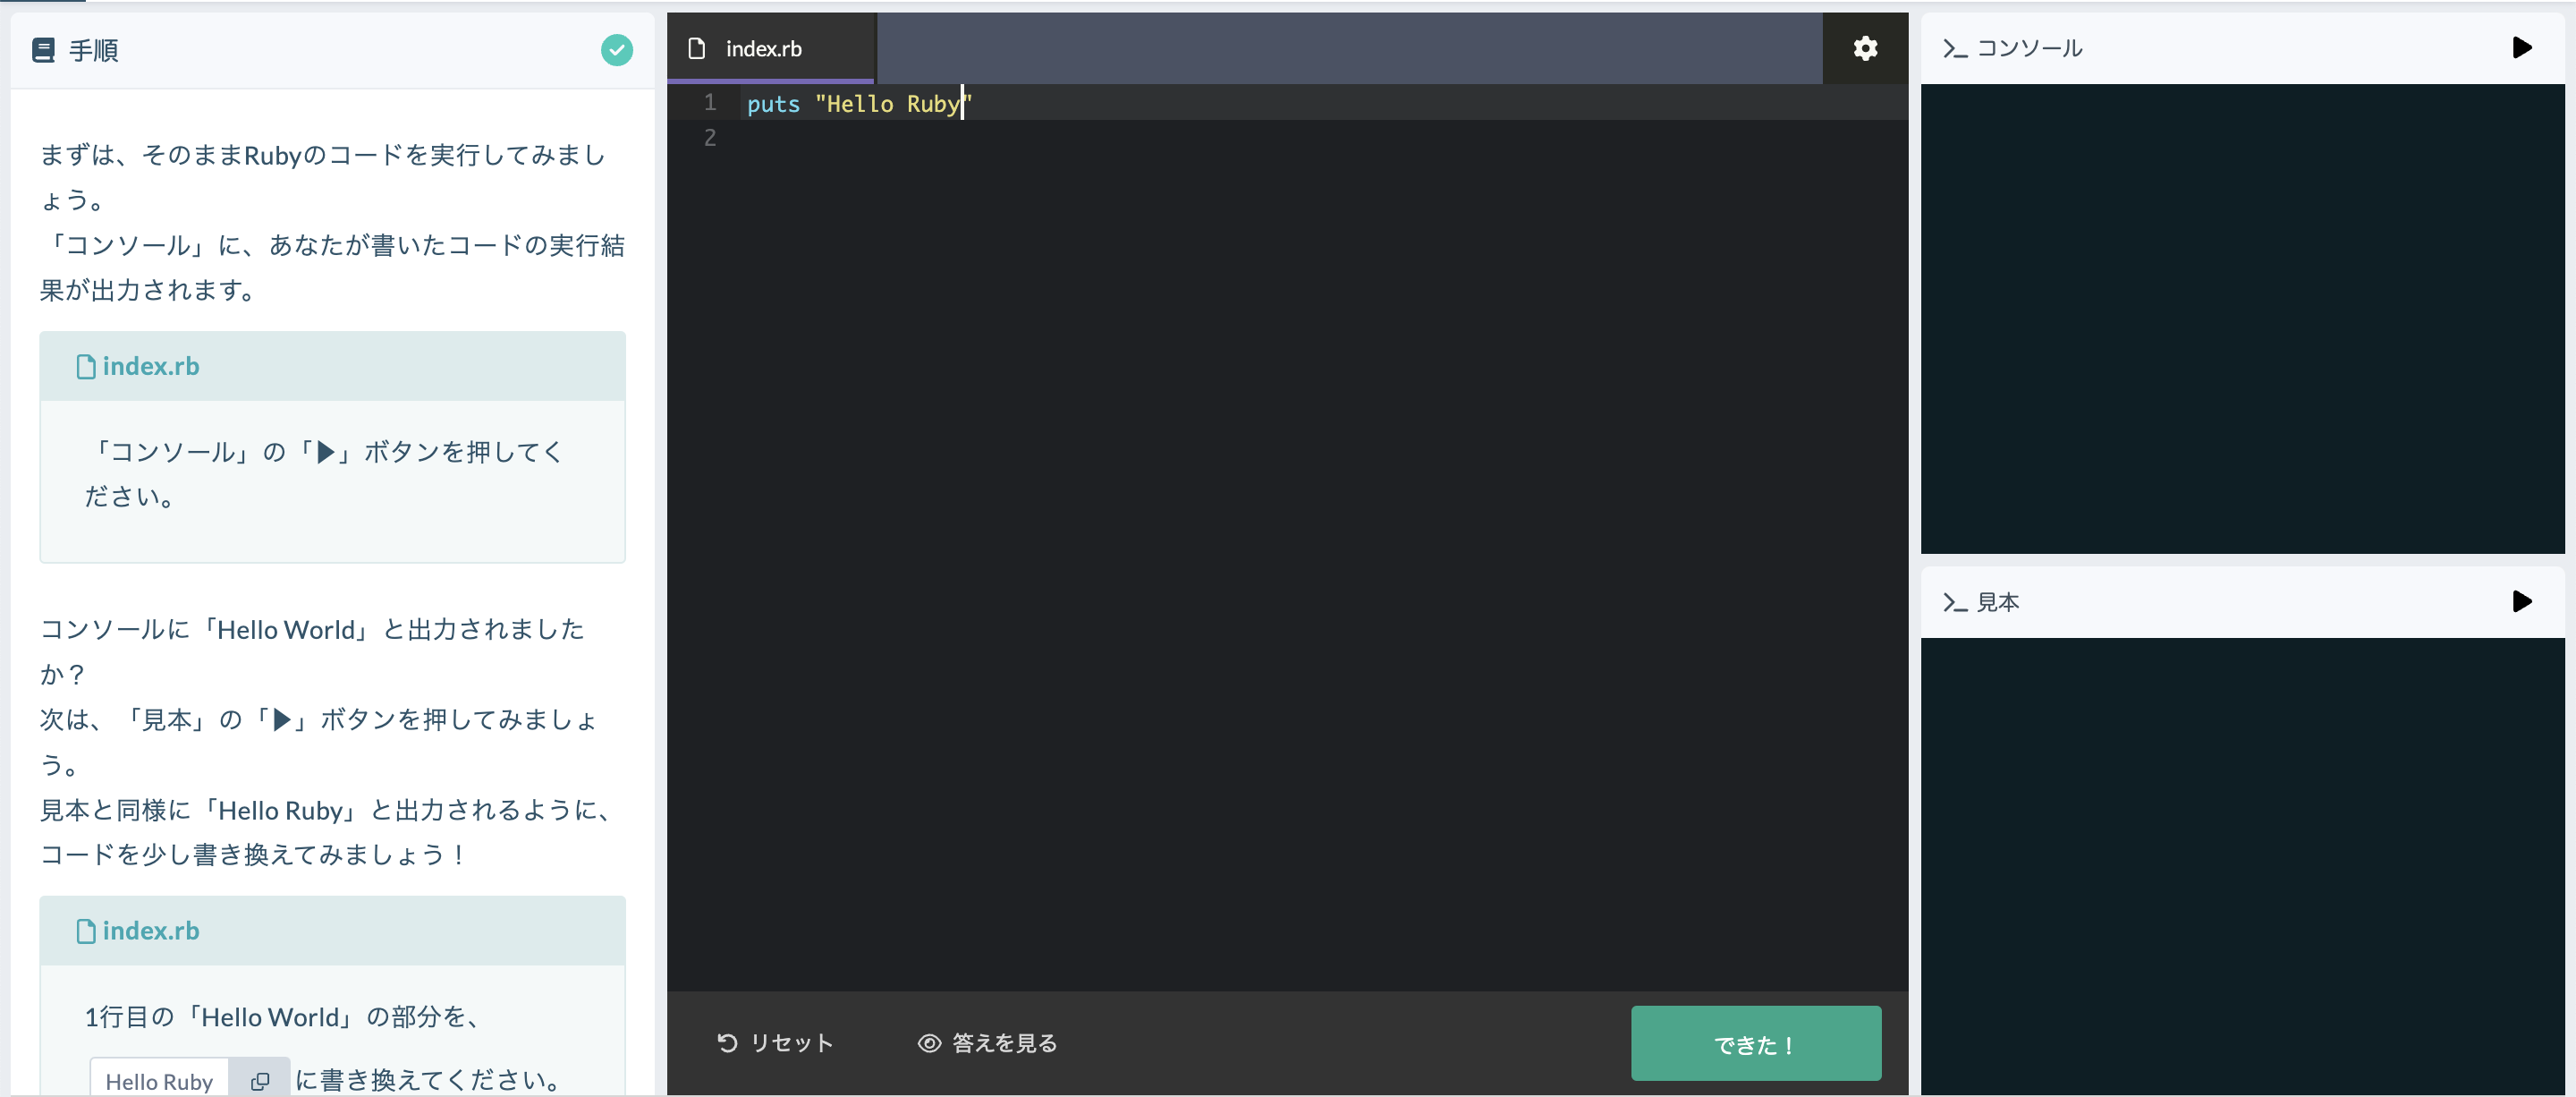The width and height of the screenshot is (2576, 1097).
Task: Copy the Hello Ruby snippet icon
Action: coord(260,1081)
